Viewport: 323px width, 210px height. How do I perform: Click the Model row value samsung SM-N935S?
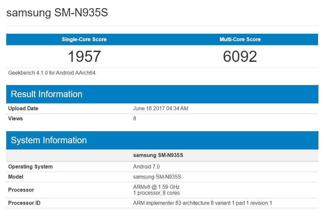click(157, 177)
